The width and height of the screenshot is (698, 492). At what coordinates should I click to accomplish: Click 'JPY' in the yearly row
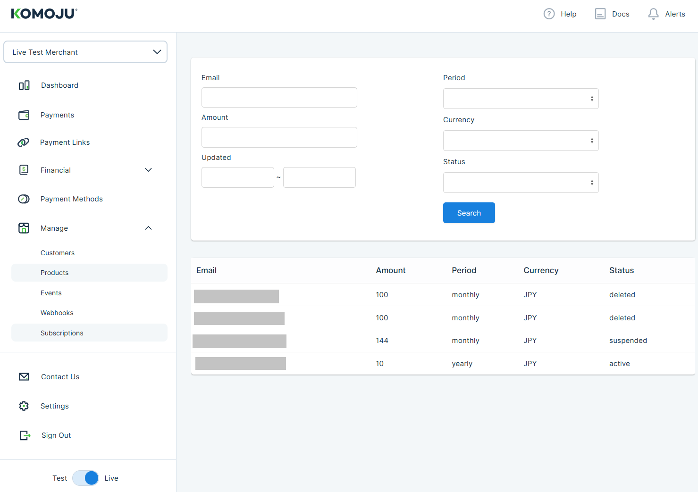point(530,364)
